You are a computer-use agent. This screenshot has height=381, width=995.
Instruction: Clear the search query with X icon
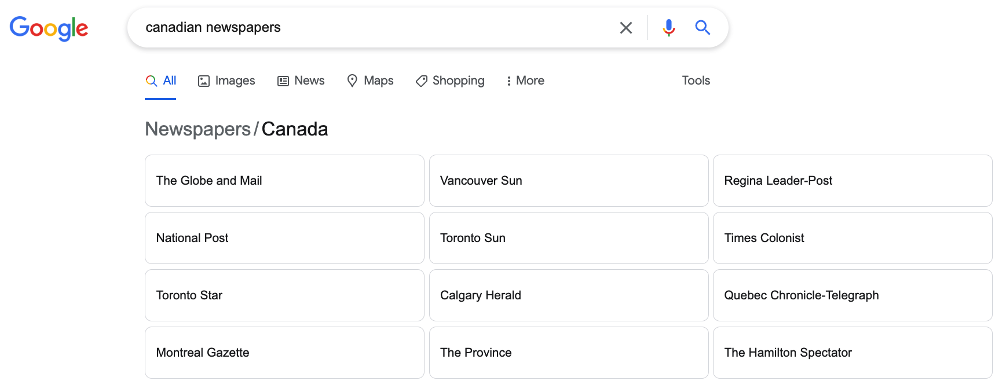625,28
